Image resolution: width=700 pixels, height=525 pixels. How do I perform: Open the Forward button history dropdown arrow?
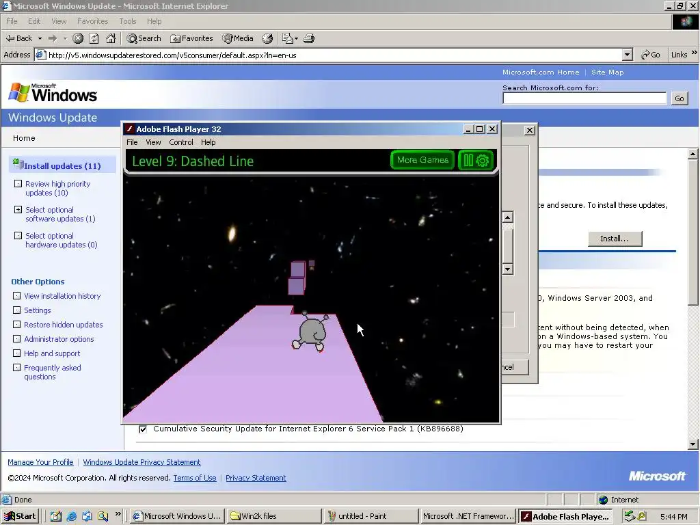65,38
